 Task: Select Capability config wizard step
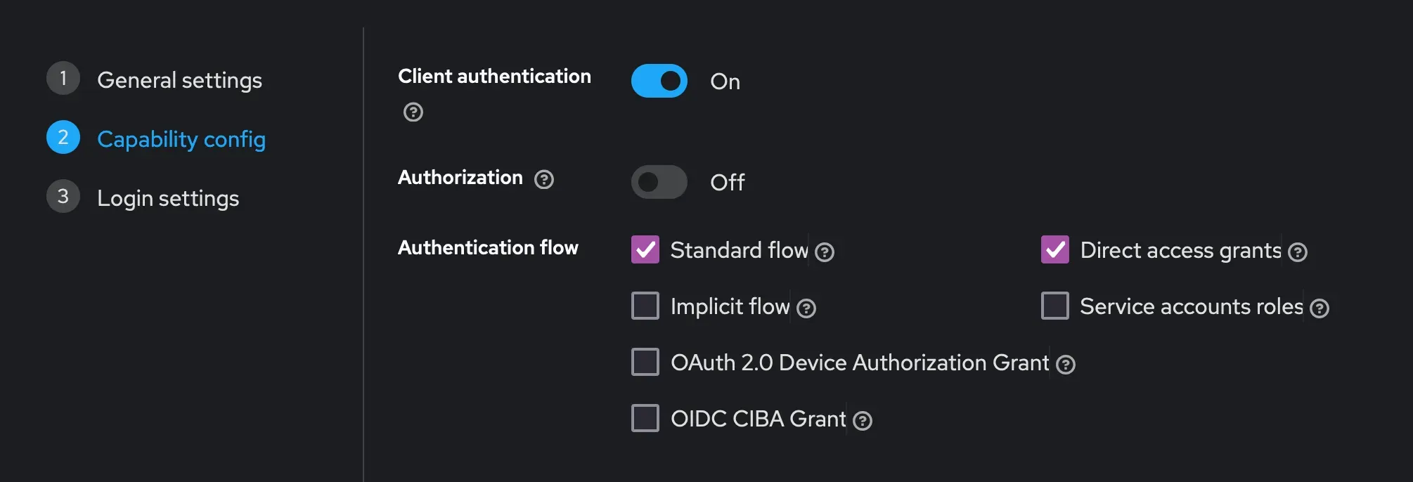(181, 139)
